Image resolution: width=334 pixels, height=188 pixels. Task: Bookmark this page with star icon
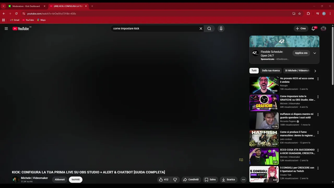pos(300,14)
